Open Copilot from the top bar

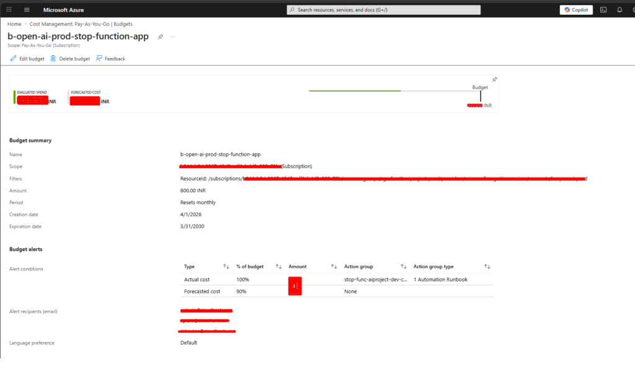coord(576,10)
